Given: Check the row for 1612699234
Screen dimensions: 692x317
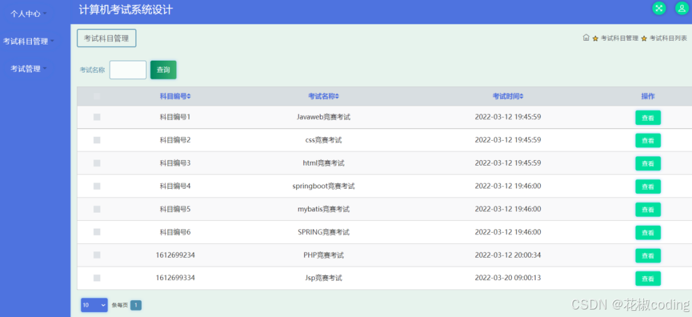Looking at the screenshot, I should tap(97, 254).
